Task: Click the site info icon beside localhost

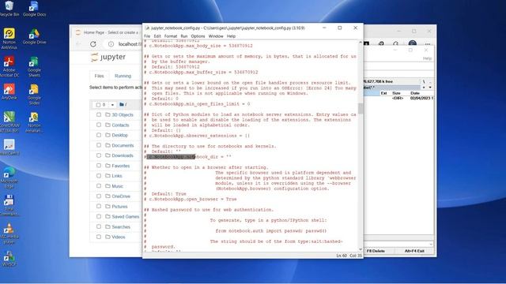Action: (111, 44)
